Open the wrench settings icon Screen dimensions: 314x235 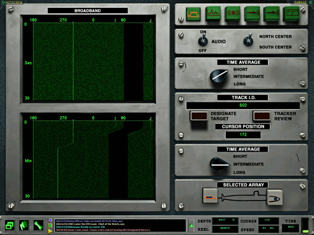click(x=39, y=225)
